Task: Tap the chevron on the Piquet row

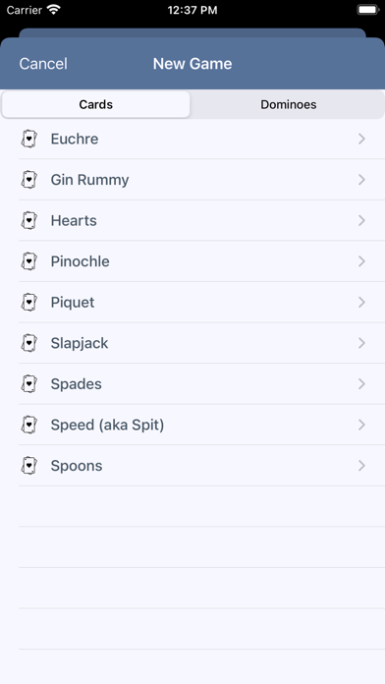Action: 361,303
